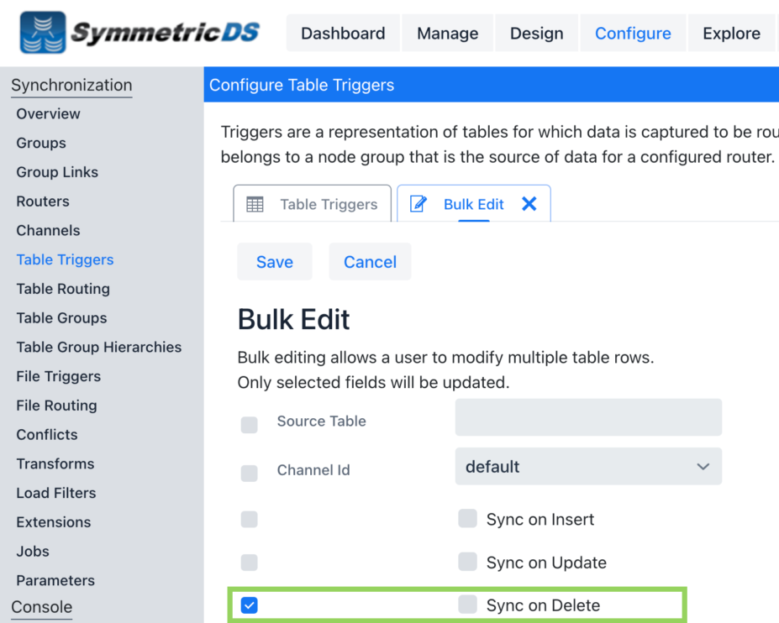
Task: Check the Source Table field selector checkbox
Action: pos(249,425)
